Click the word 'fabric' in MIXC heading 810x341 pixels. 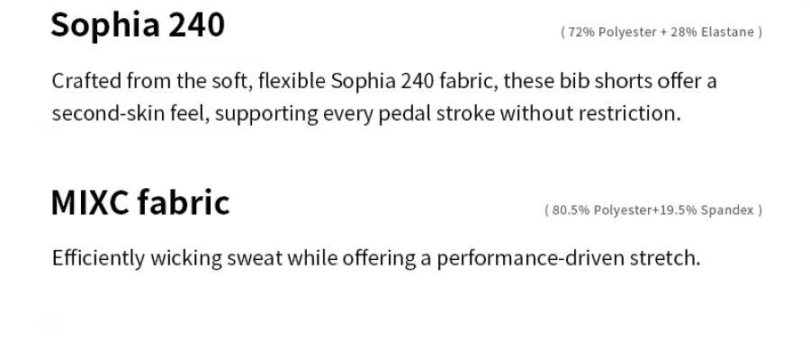(x=184, y=202)
